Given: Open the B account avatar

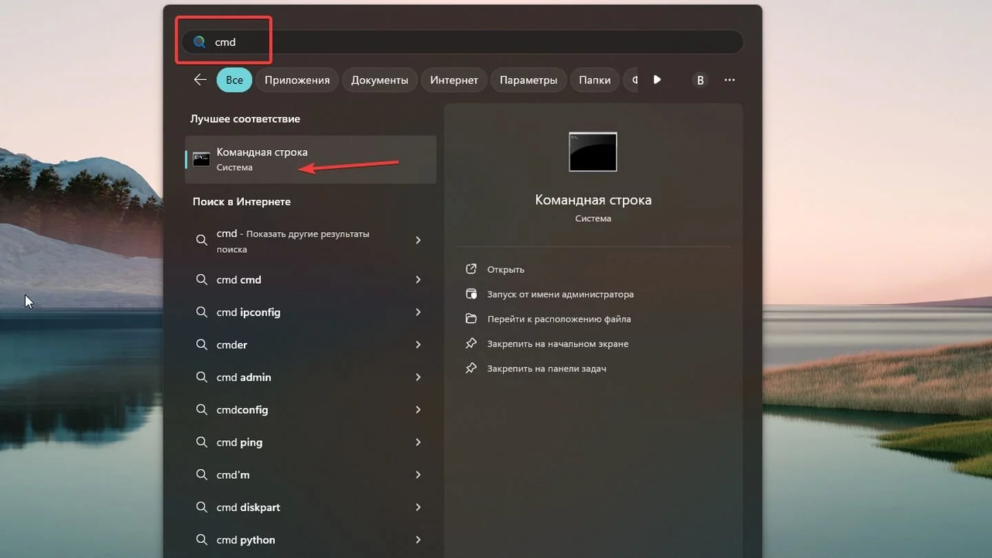Looking at the screenshot, I should [700, 81].
